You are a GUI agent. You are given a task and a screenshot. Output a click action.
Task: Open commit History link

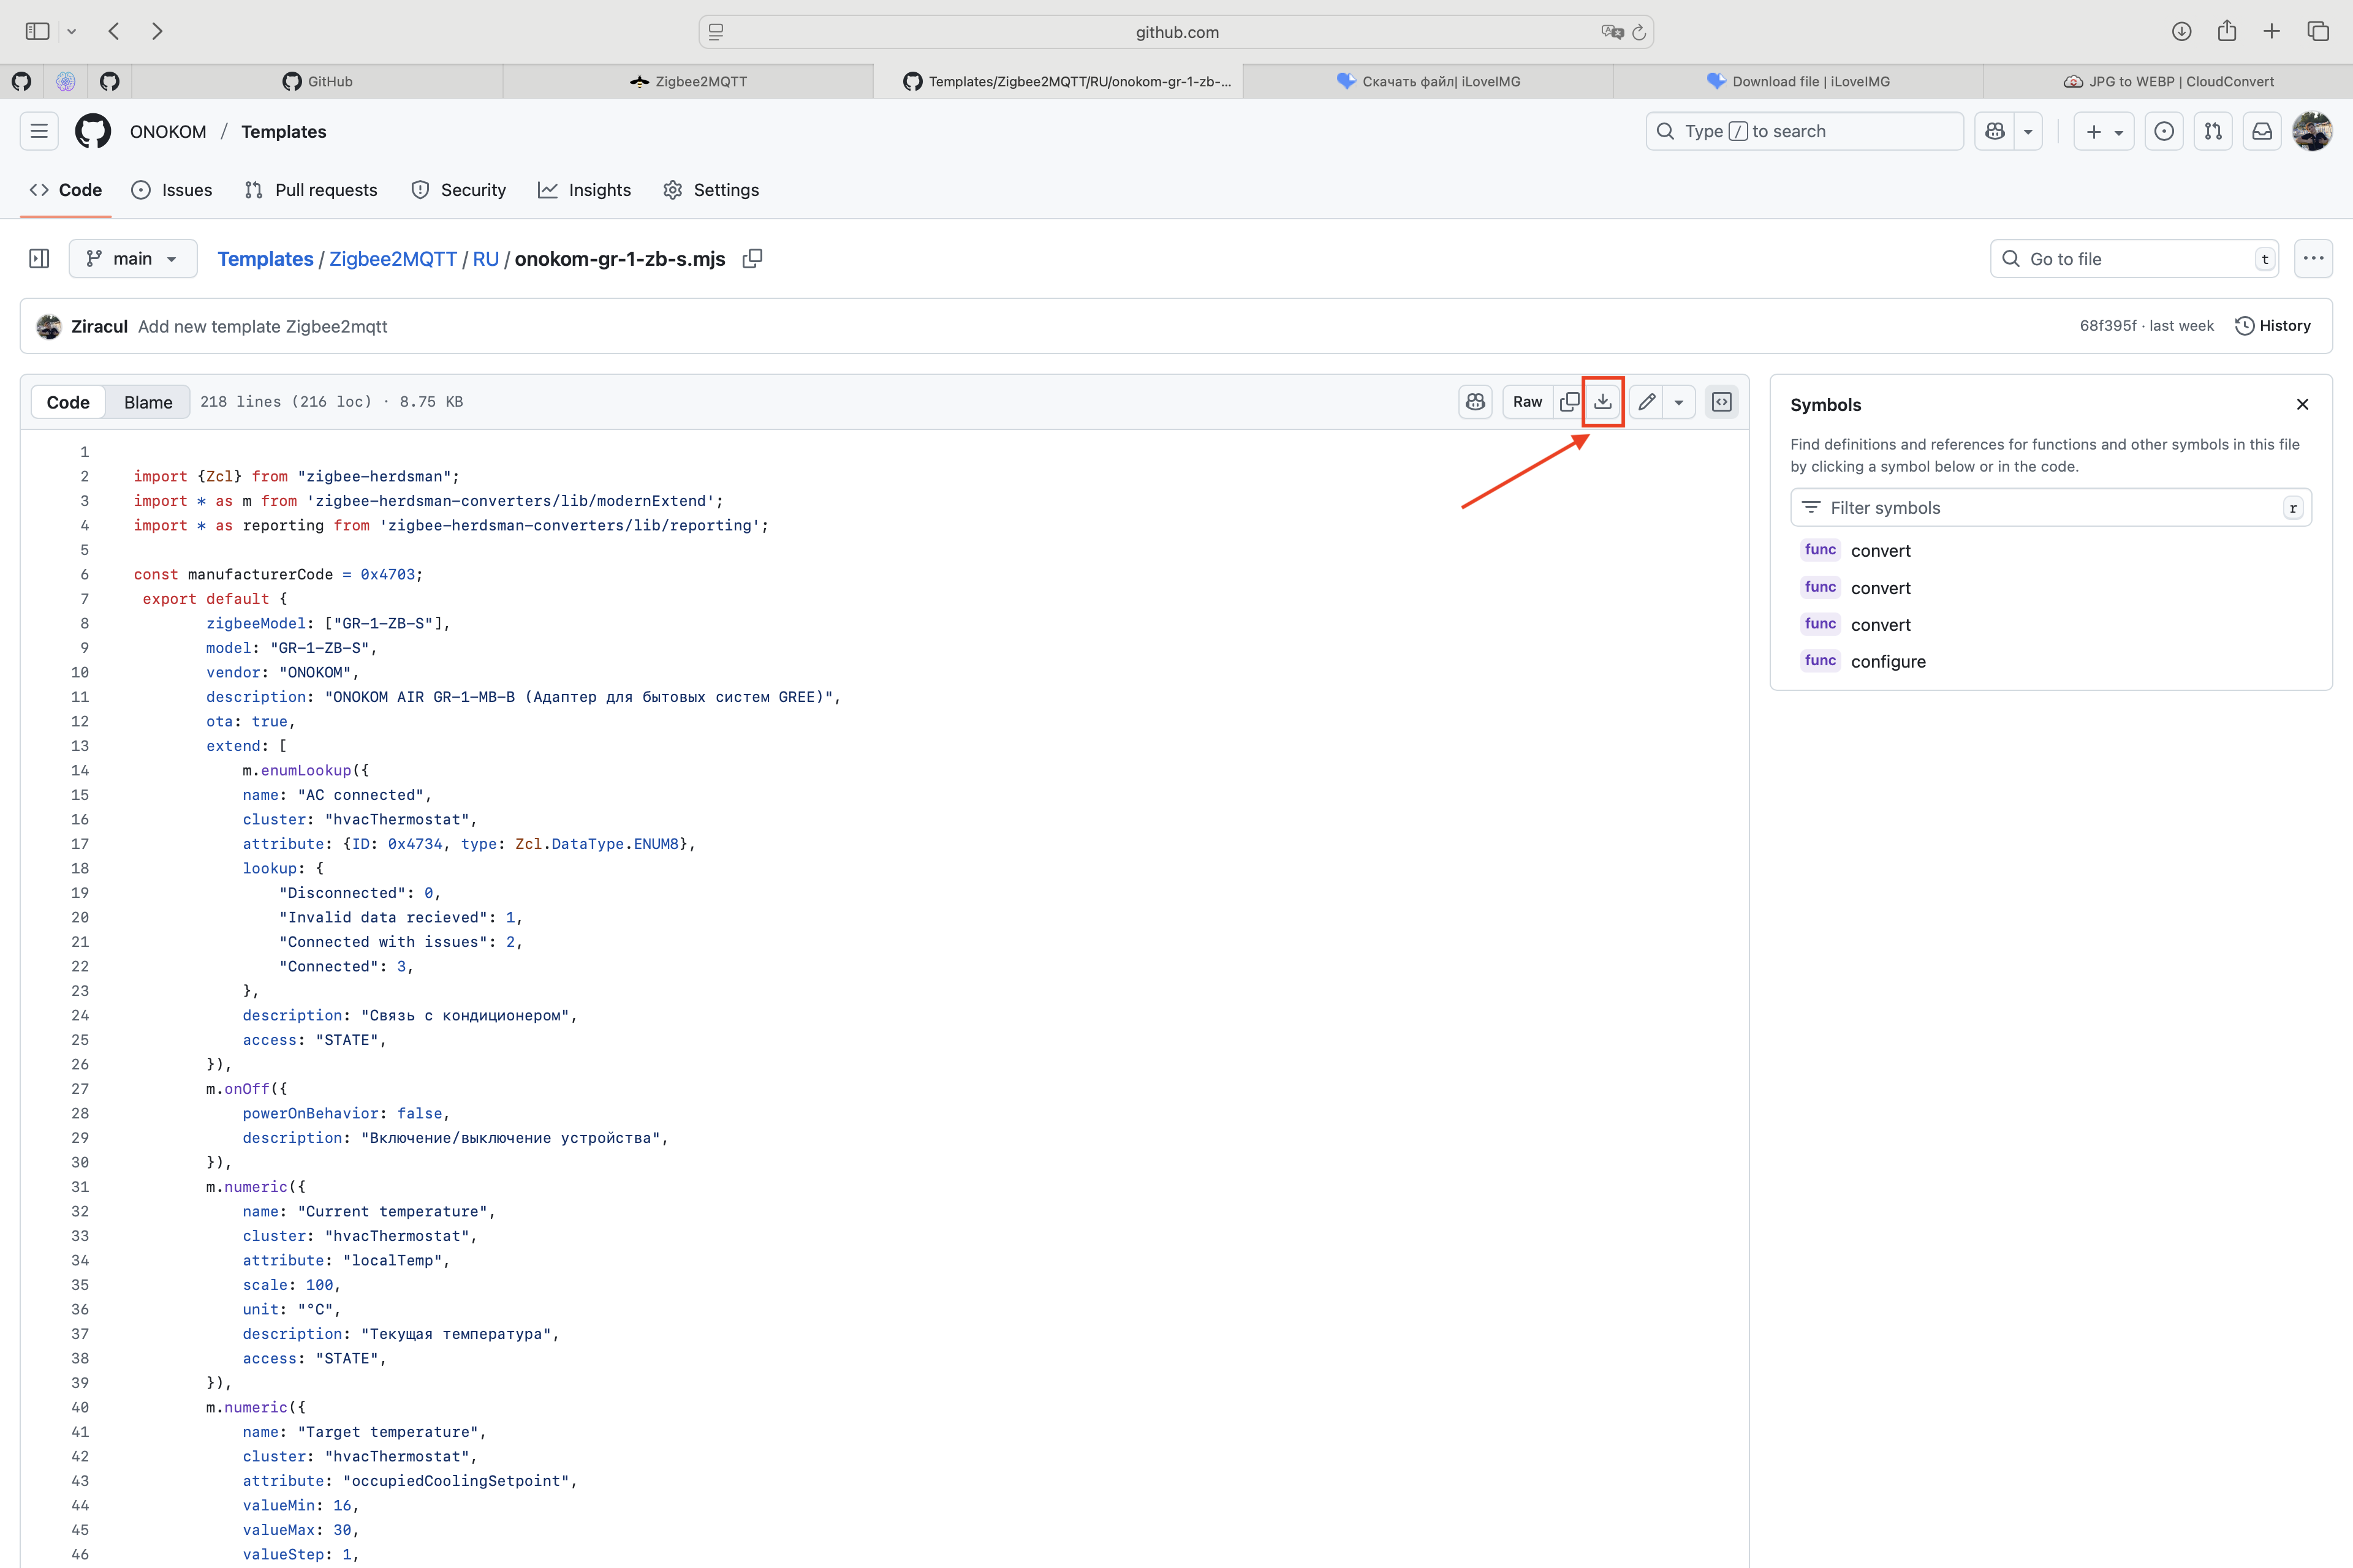[2273, 326]
